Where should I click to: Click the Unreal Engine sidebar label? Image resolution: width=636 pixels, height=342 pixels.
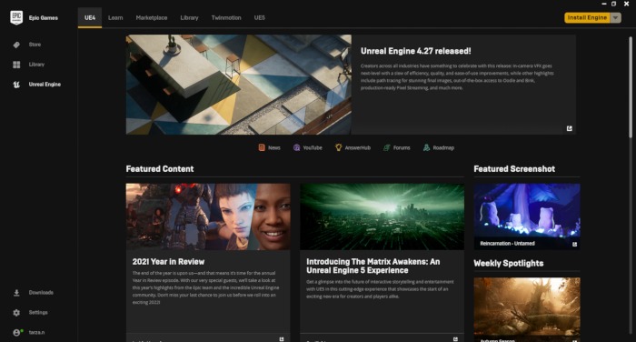click(x=45, y=85)
